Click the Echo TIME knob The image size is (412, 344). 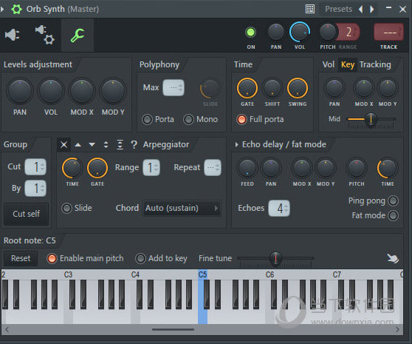(388, 168)
